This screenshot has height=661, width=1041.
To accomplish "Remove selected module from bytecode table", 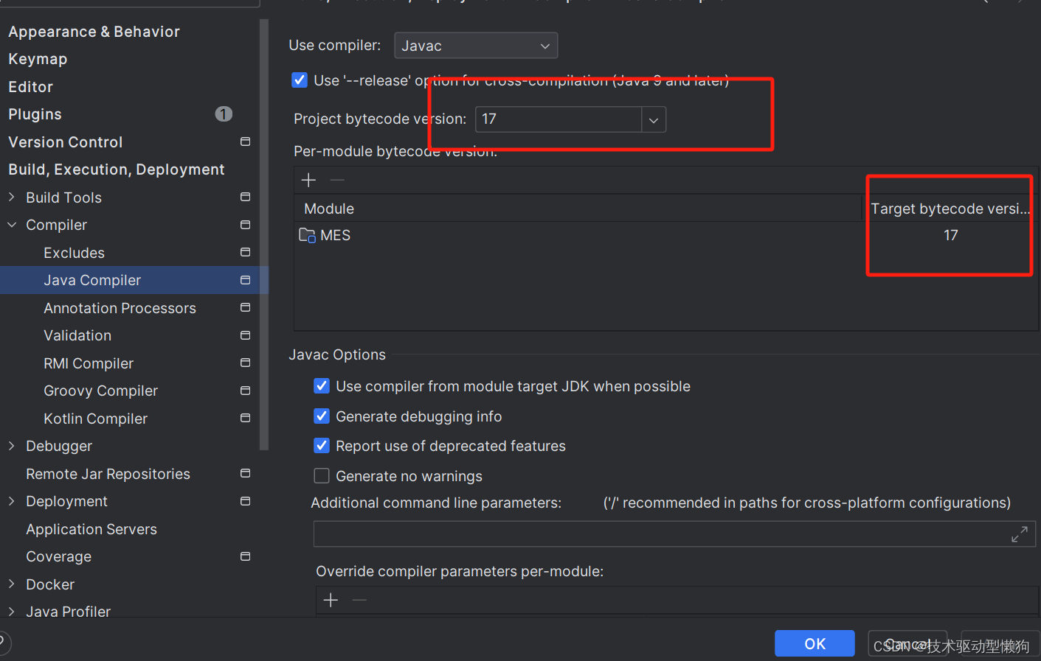I will tap(337, 180).
